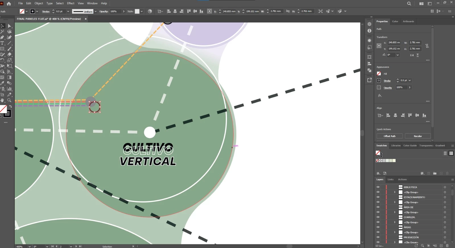455x248 pixels.
Task: Select the Type tool
Action: pos(2,43)
